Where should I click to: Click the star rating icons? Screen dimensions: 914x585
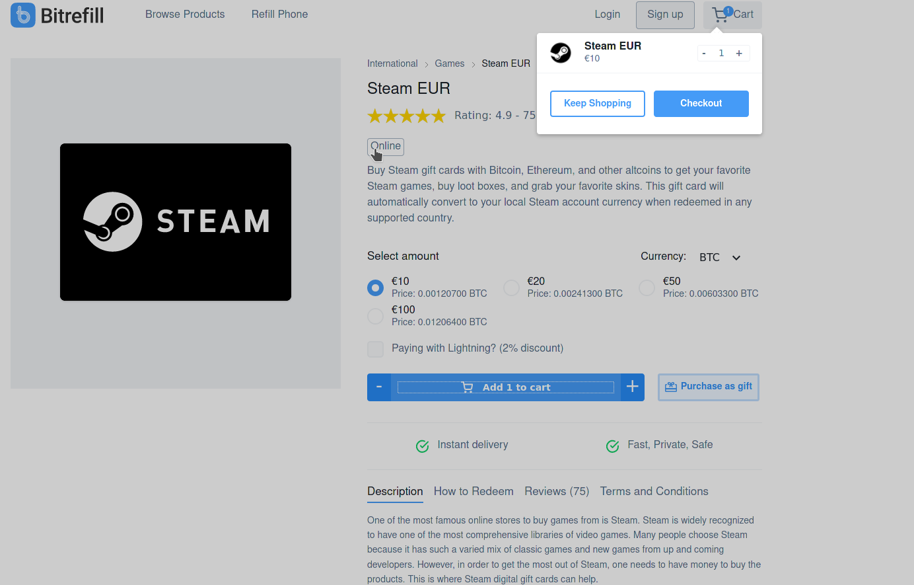click(x=407, y=116)
